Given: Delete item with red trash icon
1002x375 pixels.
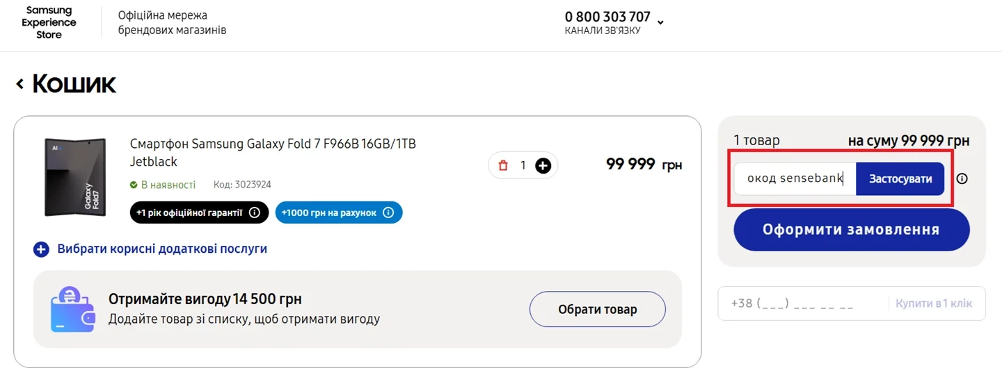Looking at the screenshot, I should tap(503, 166).
